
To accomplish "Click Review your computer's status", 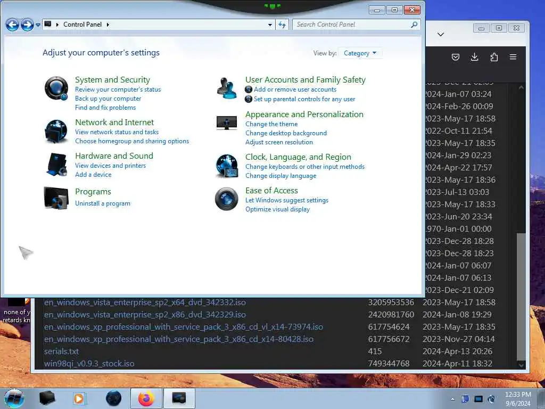I will tap(118, 89).
